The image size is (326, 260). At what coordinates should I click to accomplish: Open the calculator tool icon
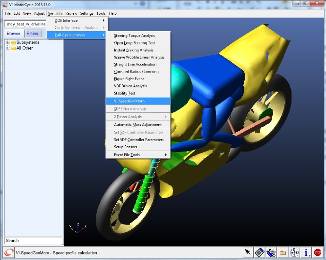(x=259, y=252)
